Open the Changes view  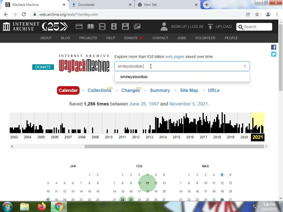(130, 90)
